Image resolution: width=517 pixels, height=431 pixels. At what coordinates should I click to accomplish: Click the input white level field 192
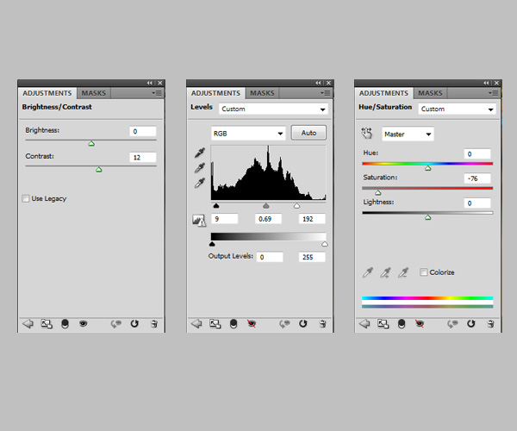[312, 219]
